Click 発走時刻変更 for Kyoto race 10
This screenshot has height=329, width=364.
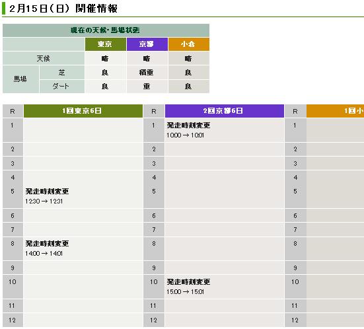(188, 282)
